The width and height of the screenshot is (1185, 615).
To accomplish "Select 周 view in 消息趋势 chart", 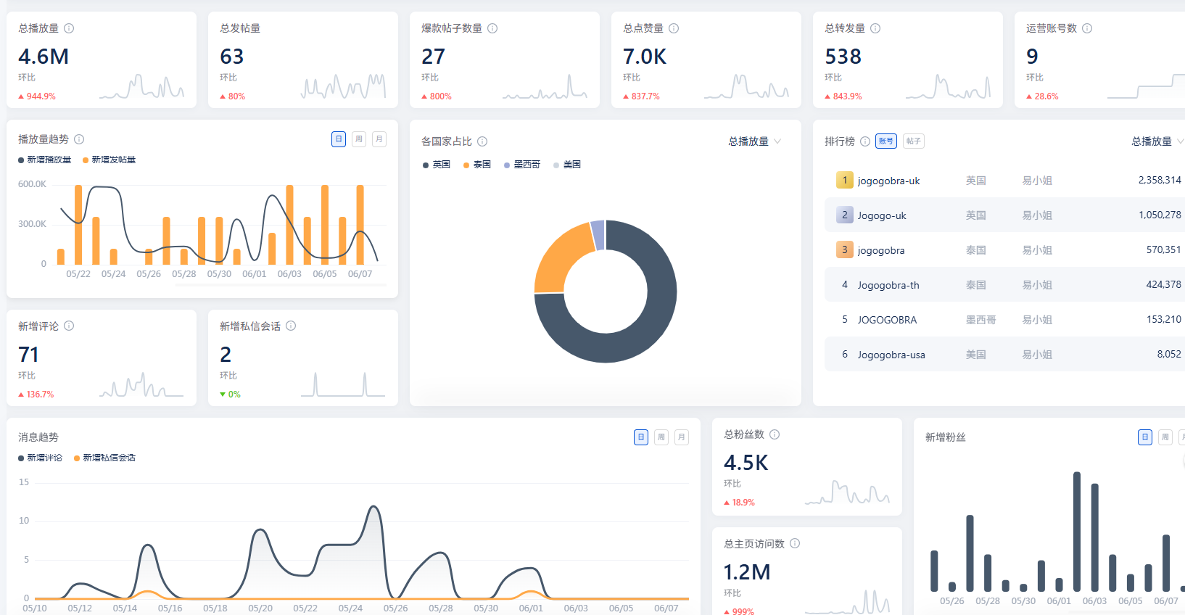I will (661, 437).
